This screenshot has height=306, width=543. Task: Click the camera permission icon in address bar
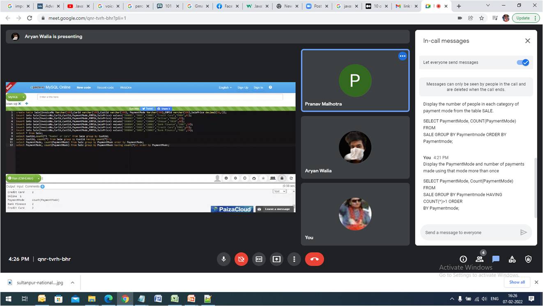coord(460,18)
